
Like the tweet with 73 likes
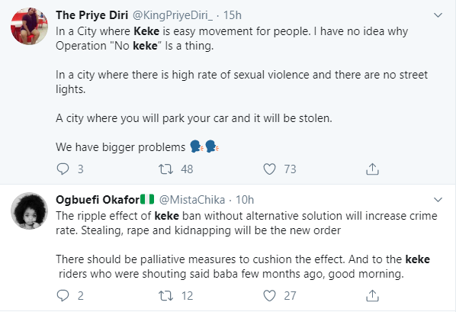tap(269, 169)
